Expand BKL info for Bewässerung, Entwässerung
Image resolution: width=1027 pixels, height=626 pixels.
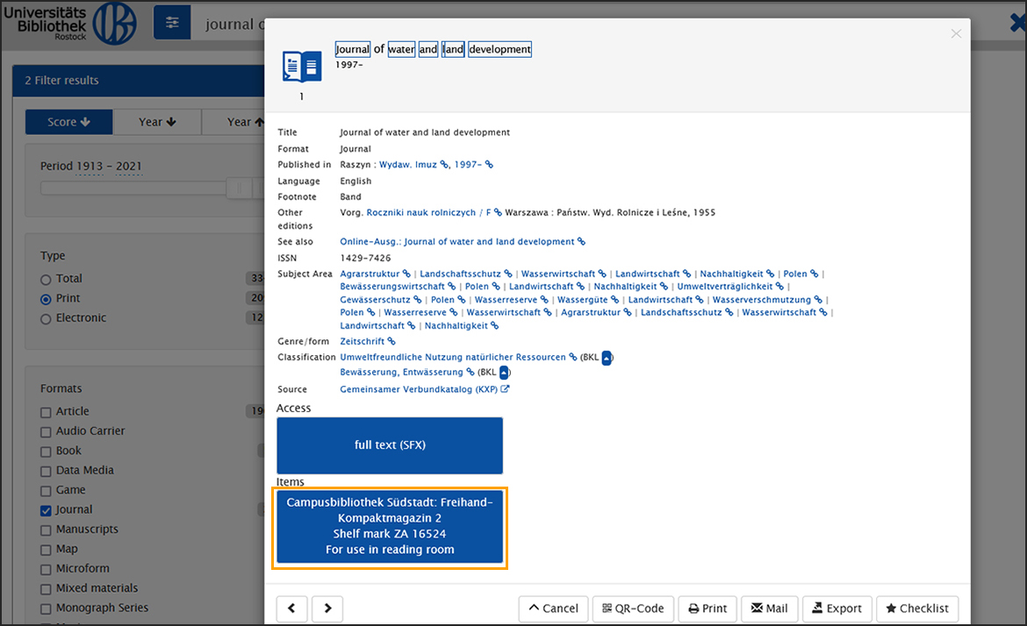pos(505,373)
